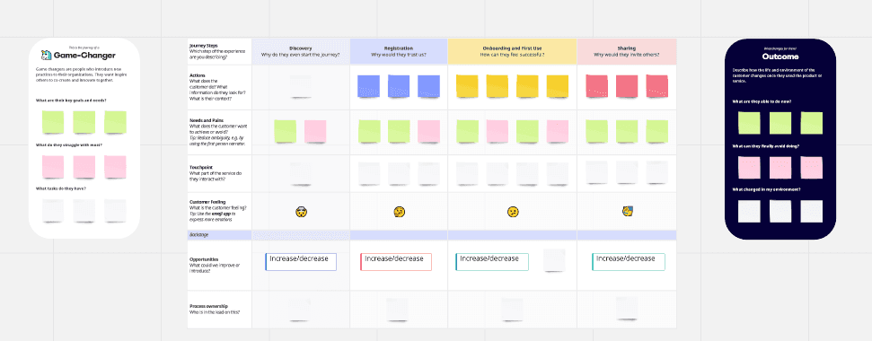Click the red-bordered Increase/decrease box under Registration

pyautogui.click(x=396, y=262)
